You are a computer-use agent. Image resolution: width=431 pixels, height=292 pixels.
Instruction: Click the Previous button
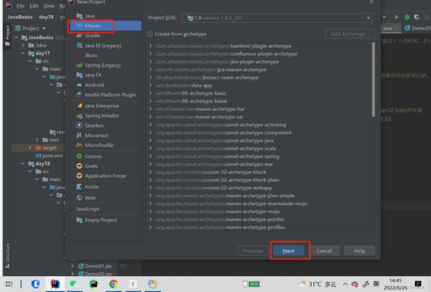tap(253, 251)
